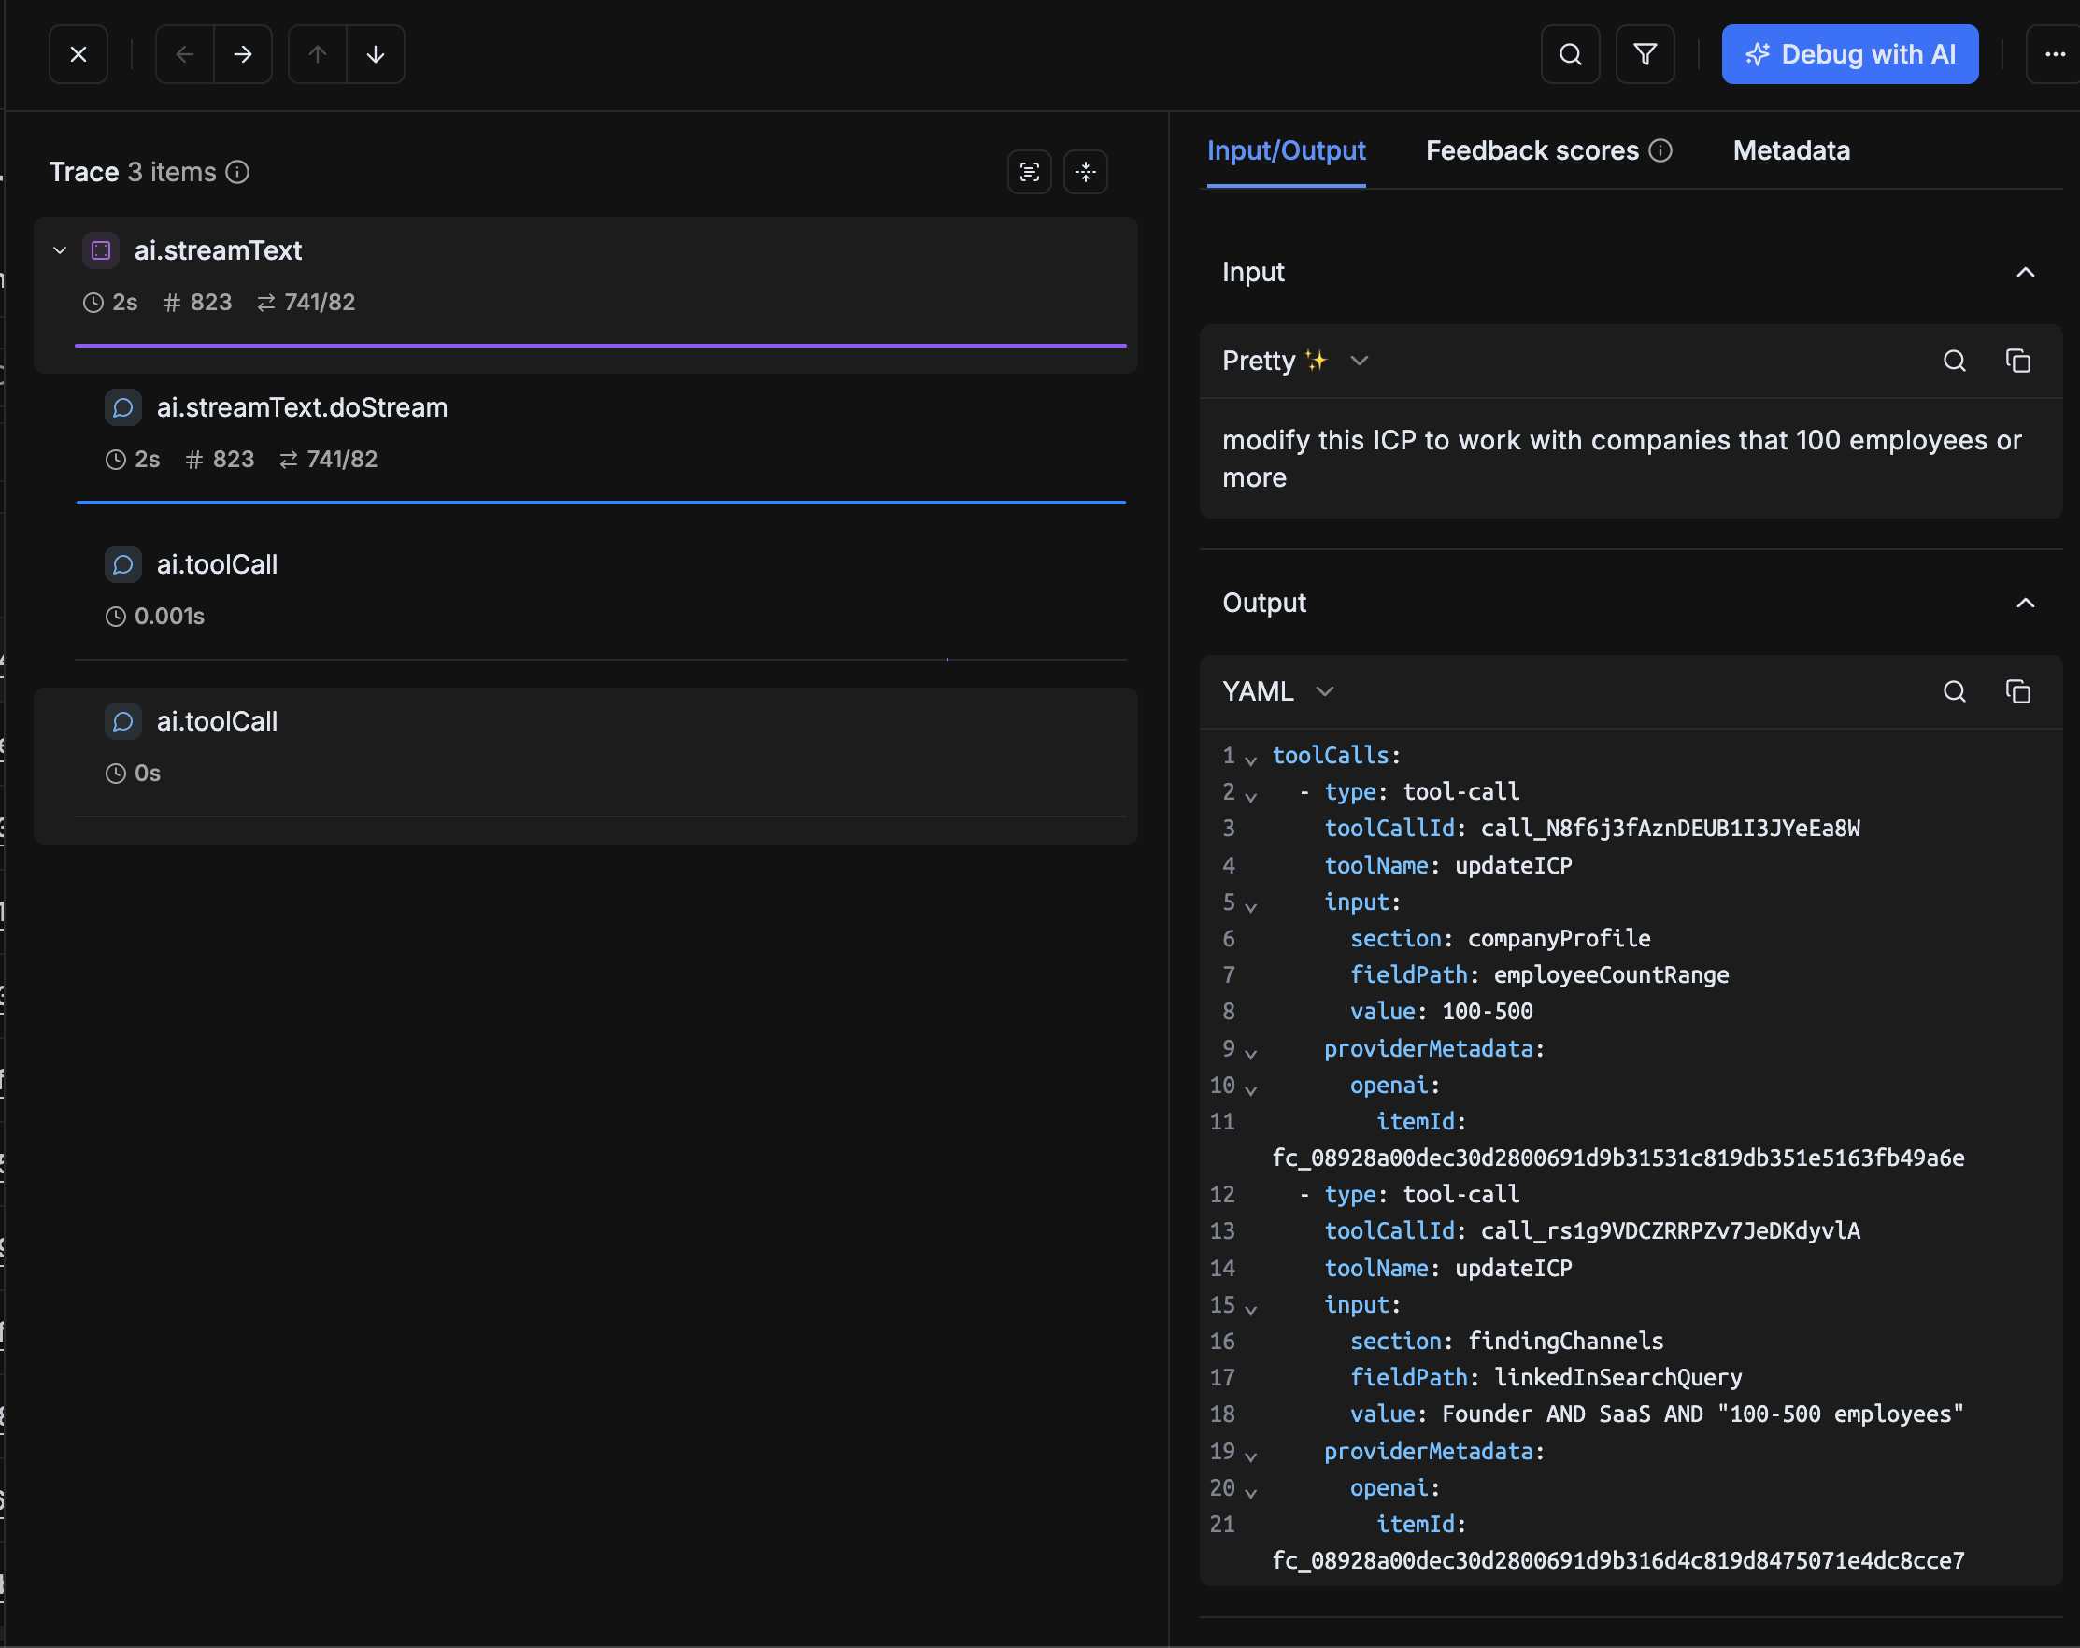2080x1648 pixels.
Task: Collapse the Output section chevron
Action: coord(2025,603)
